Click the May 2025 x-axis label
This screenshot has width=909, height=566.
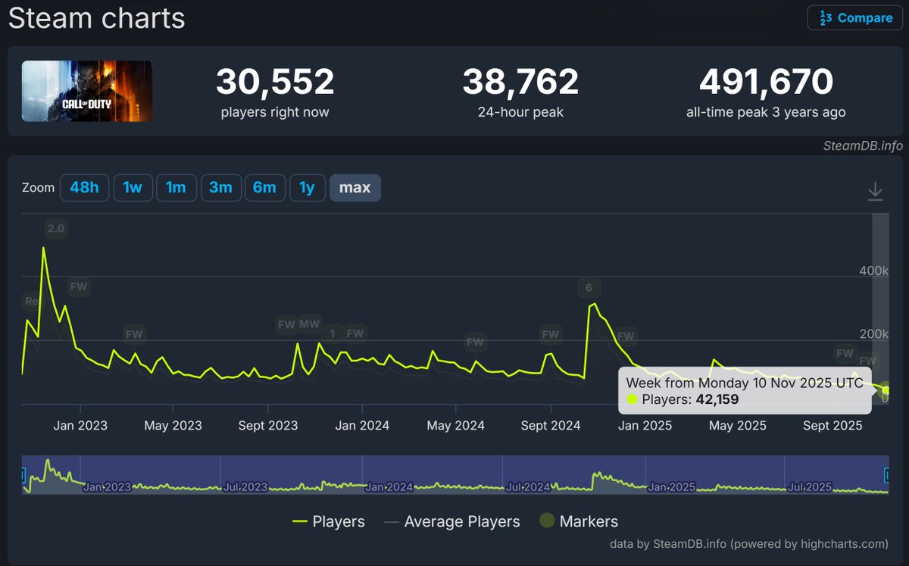(737, 425)
